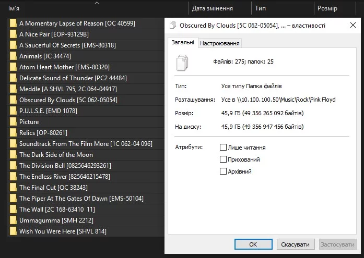This screenshot has width=364, height=258.
Task: Enable the 'Лише читання' read-only checkbox
Action: (x=223, y=148)
